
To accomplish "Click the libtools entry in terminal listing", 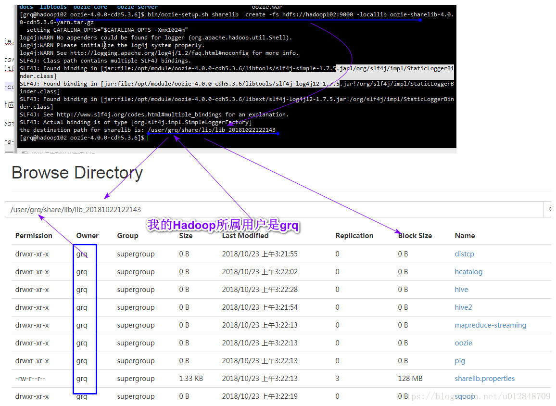I will point(53,7).
